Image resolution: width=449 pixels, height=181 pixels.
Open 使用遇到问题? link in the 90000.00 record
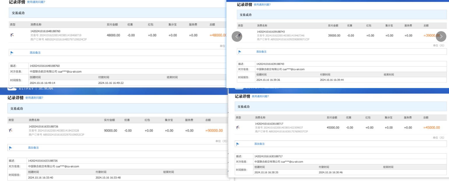pyautogui.click(x=34, y=98)
